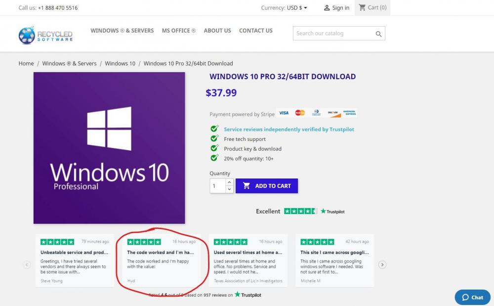Image resolution: width=494 pixels, height=306 pixels.
Task: Click the American Express logo
Action: tap(349, 113)
